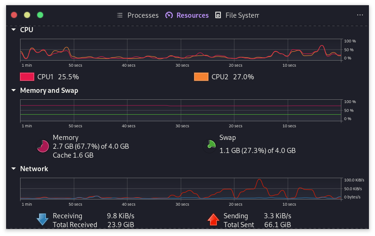
Task: Click the Sending rate '3.3 KiB/s'
Action: tap(277, 216)
